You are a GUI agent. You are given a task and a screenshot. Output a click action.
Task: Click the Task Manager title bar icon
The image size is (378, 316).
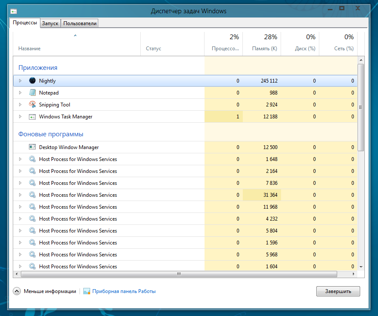point(14,11)
